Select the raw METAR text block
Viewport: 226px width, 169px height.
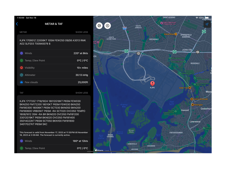coord(53,42)
